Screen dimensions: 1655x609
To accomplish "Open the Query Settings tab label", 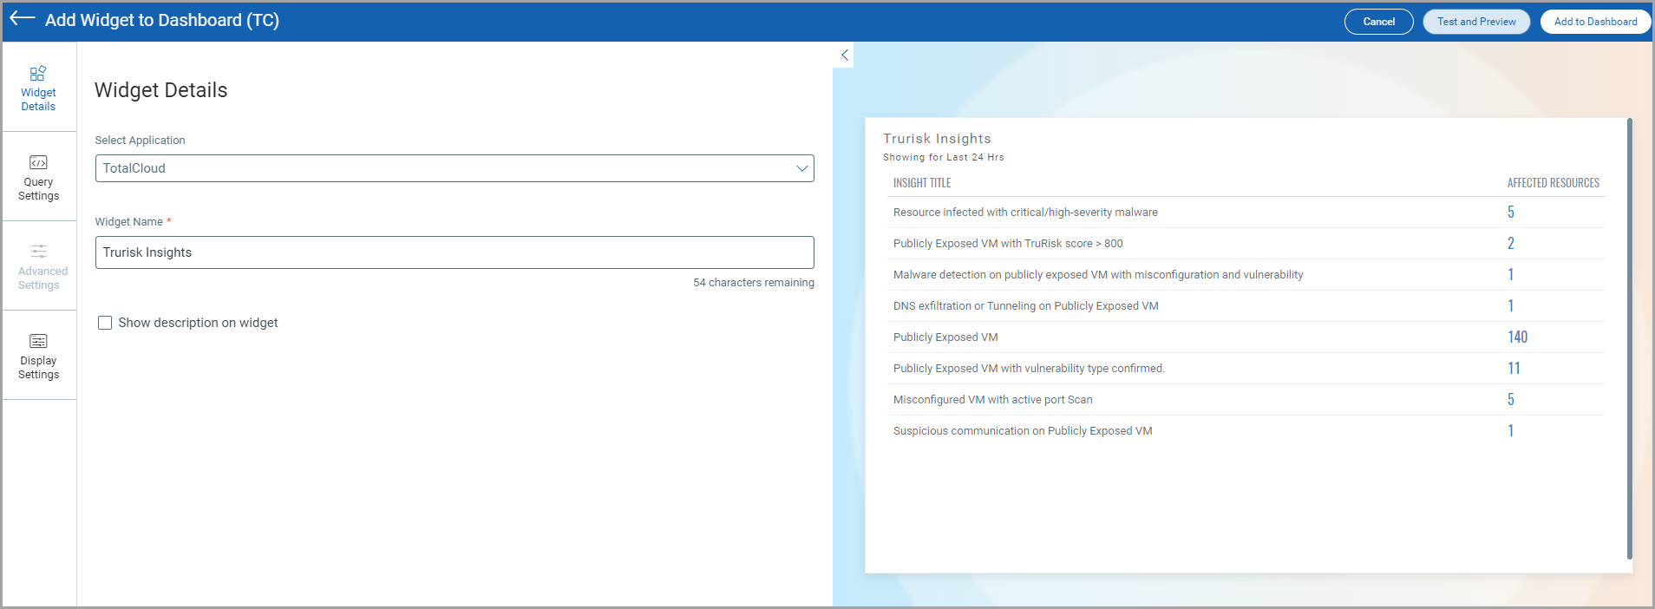I will 38,189.
